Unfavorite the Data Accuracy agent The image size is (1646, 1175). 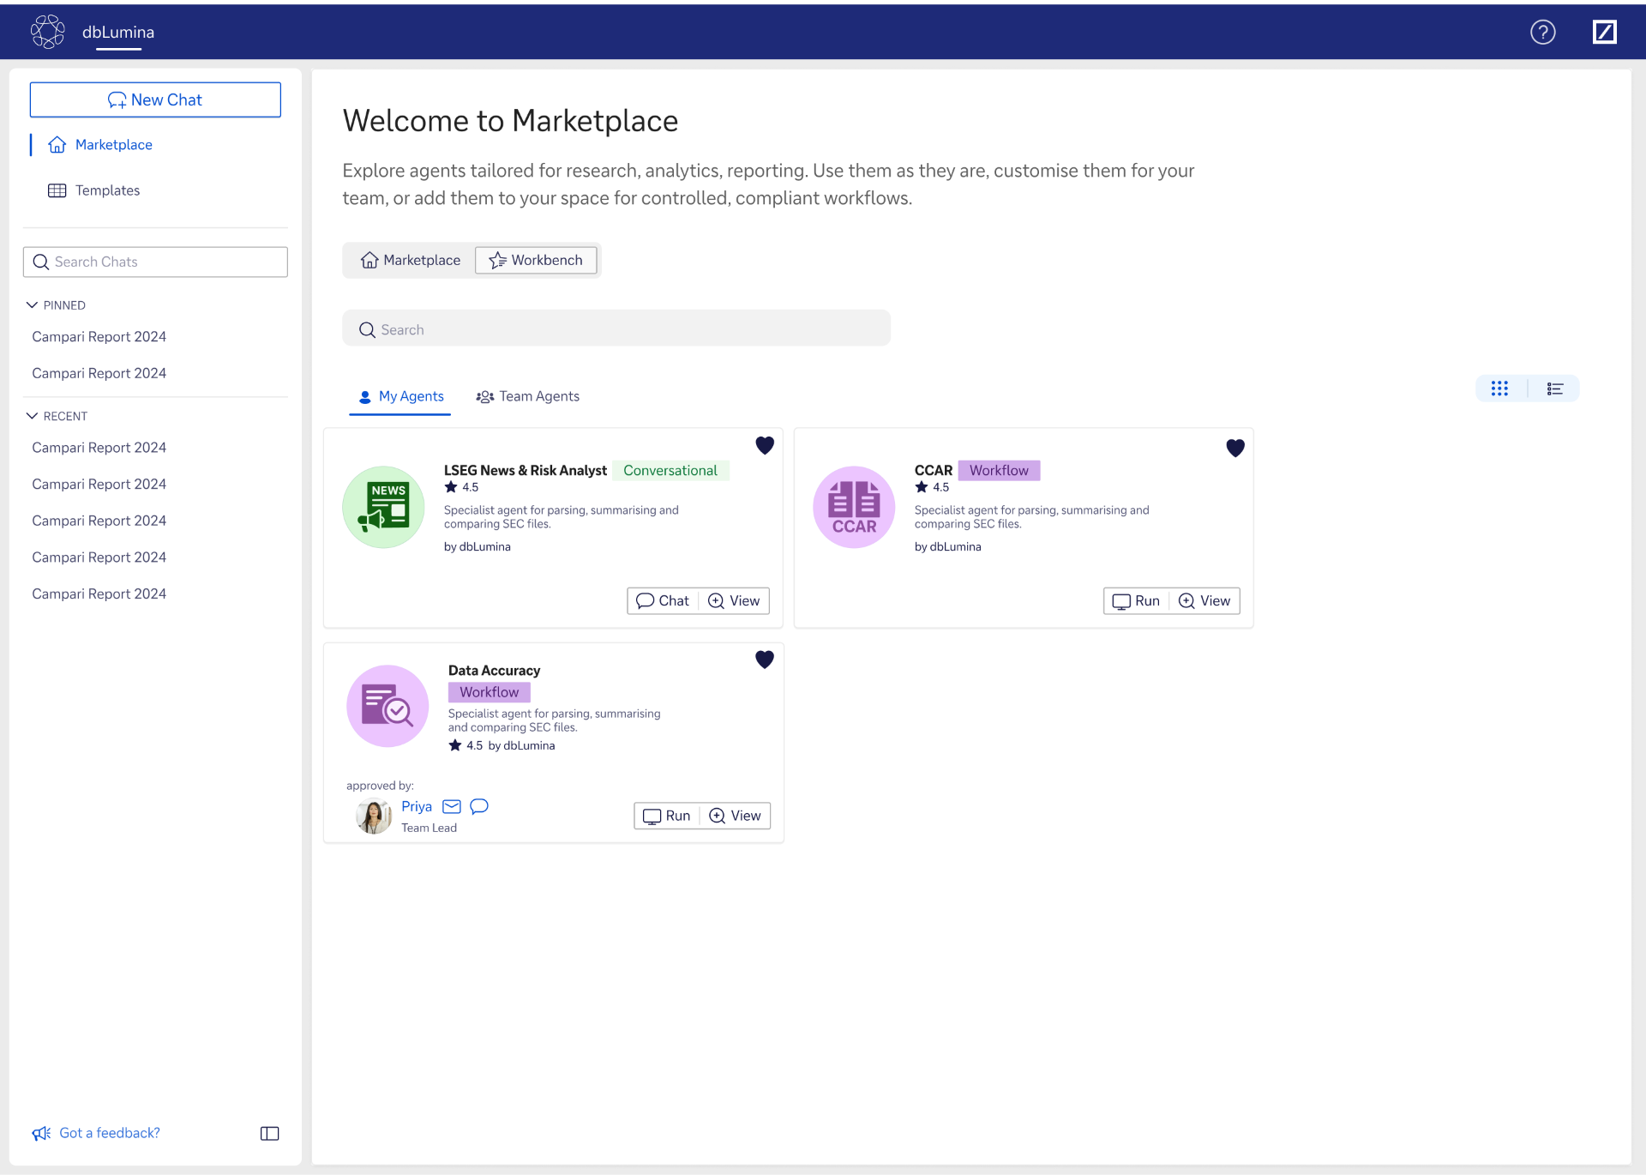point(765,660)
